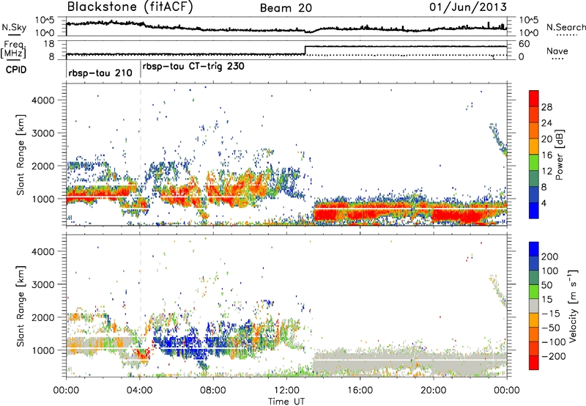The width and height of the screenshot is (586, 406).
Task: Click the frequency step-up near 13:00 UT
Action: click(305, 50)
